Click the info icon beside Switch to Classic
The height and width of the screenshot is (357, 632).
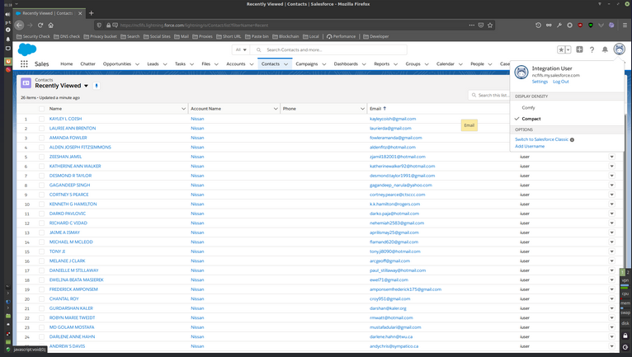pyautogui.click(x=572, y=139)
